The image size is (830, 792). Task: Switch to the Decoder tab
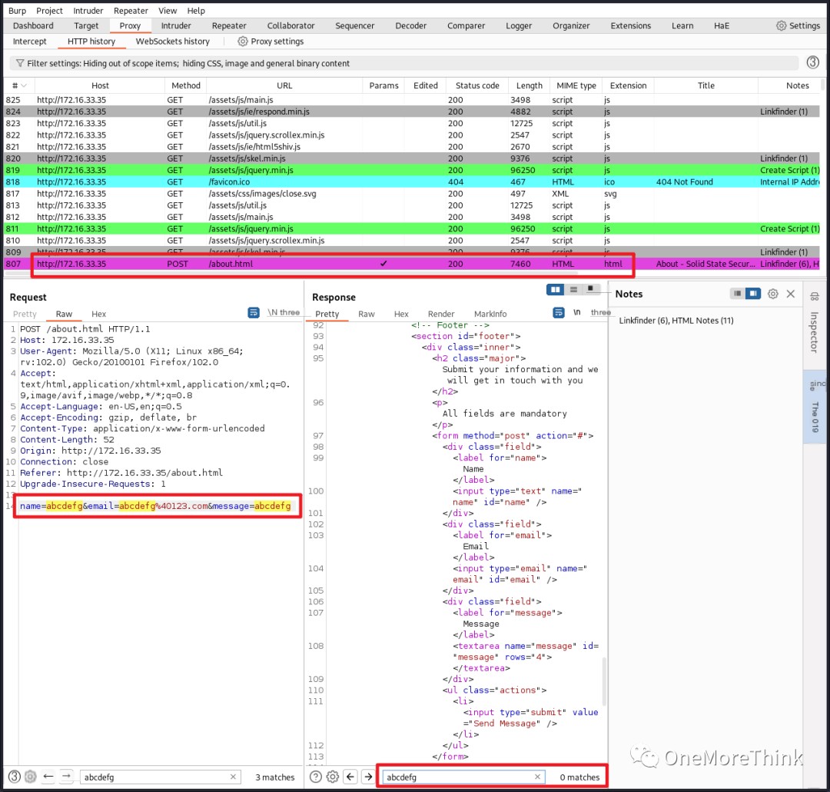(410, 25)
